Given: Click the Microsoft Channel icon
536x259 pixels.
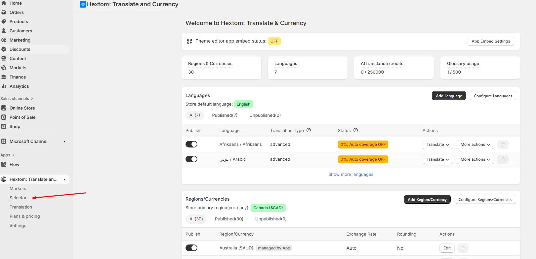Looking at the screenshot, I should 4,141.
